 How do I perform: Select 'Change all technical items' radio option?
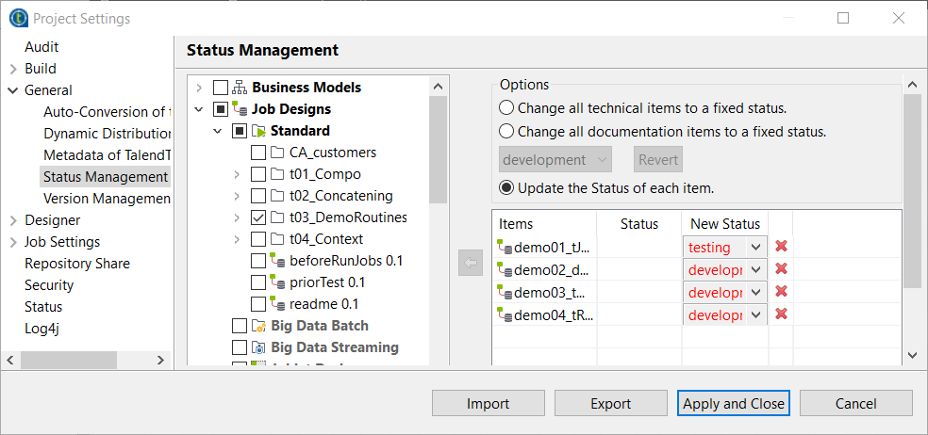click(507, 108)
